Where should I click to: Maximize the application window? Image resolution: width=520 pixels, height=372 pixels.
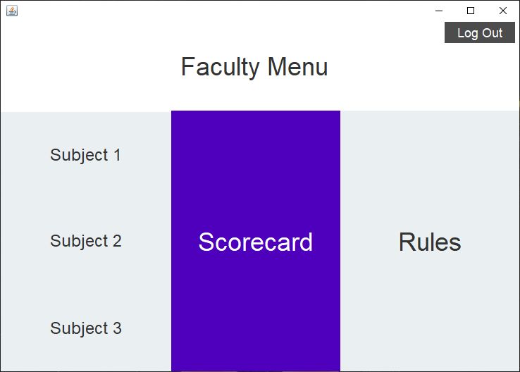point(471,11)
